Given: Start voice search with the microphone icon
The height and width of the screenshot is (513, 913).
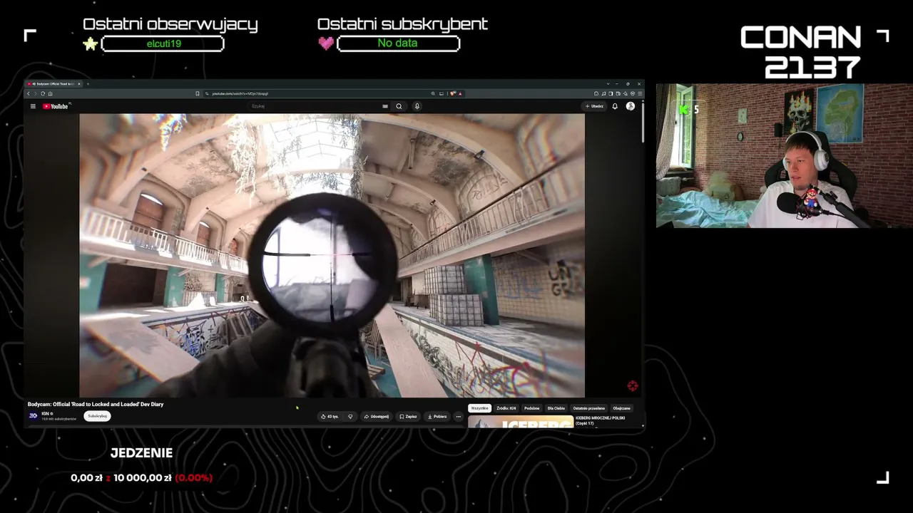Looking at the screenshot, I should click(x=417, y=106).
